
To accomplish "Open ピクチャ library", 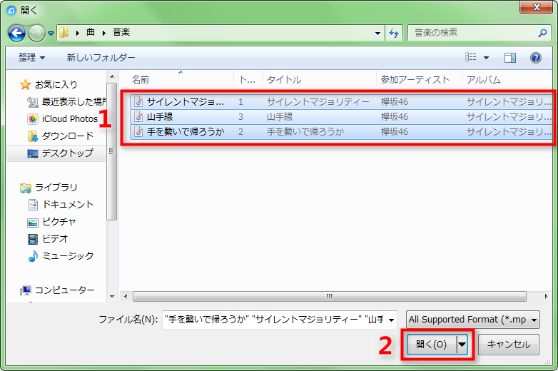I will click(59, 221).
